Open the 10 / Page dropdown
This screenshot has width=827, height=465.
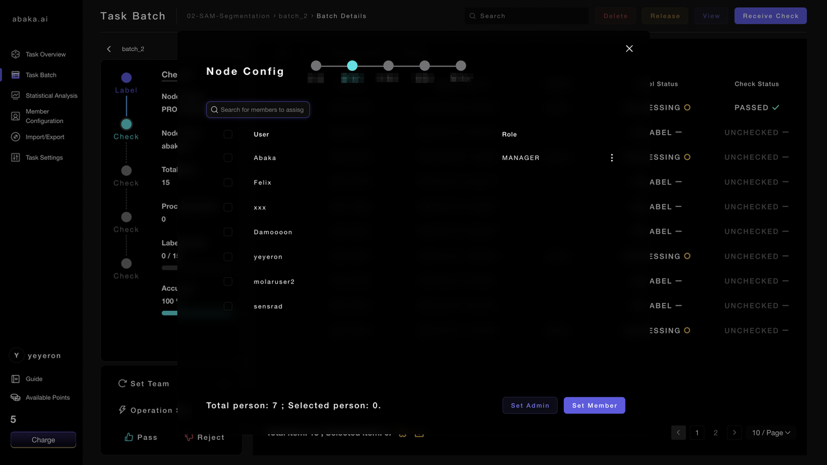(x=771, y=433)
